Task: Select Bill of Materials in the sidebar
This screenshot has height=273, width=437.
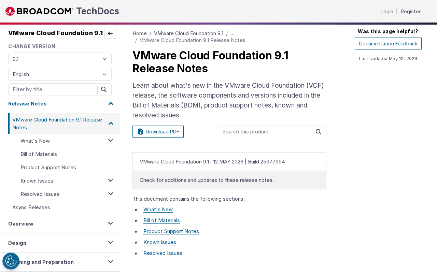Action: (x=39, y=154)
